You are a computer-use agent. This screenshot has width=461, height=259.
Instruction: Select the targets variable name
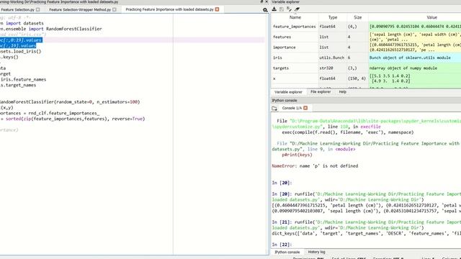point(281,68)
